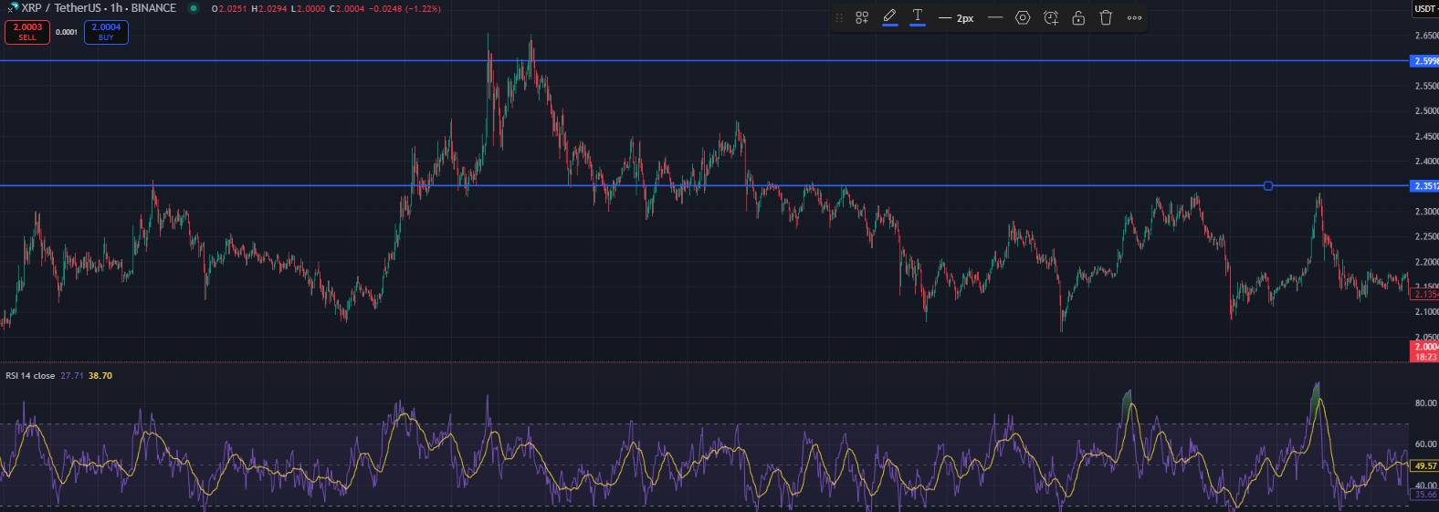This screenshot has height=512, width=1439.
Task: Add alert on horizontal line clock icon
Action: 1051,17
